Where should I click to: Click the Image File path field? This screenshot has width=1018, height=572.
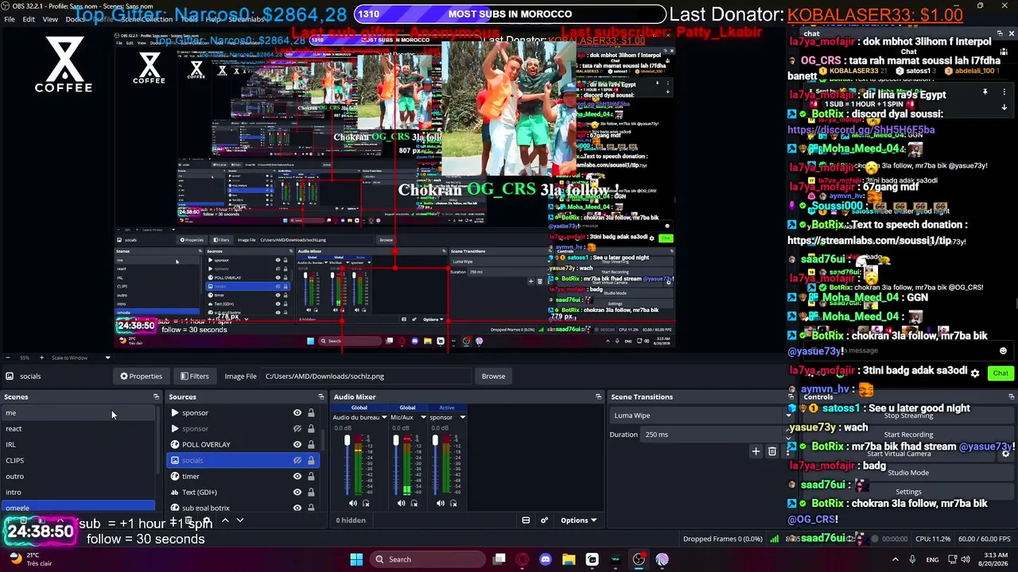point(366,376)
